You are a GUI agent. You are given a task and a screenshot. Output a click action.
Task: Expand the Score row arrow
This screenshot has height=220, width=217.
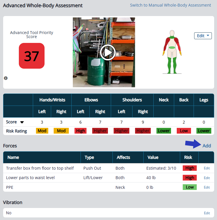pos(22,122)
